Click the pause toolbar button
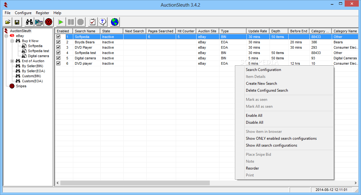Image resolution: width=361 pixels, height=195 pixels. click(x=71, y=22)
